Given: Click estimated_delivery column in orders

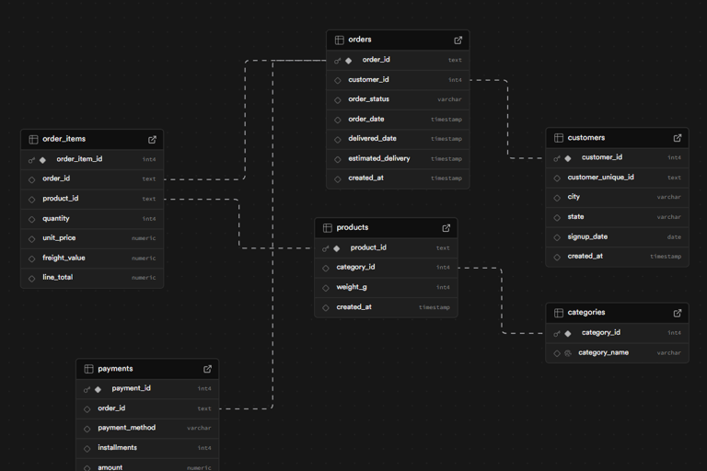Looking at the screenshot, I should [x=398, y=158].
